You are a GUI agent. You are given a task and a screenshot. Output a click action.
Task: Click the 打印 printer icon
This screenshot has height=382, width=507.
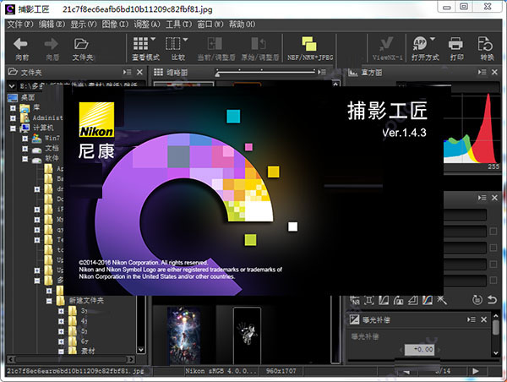click(x=455, y=44)
